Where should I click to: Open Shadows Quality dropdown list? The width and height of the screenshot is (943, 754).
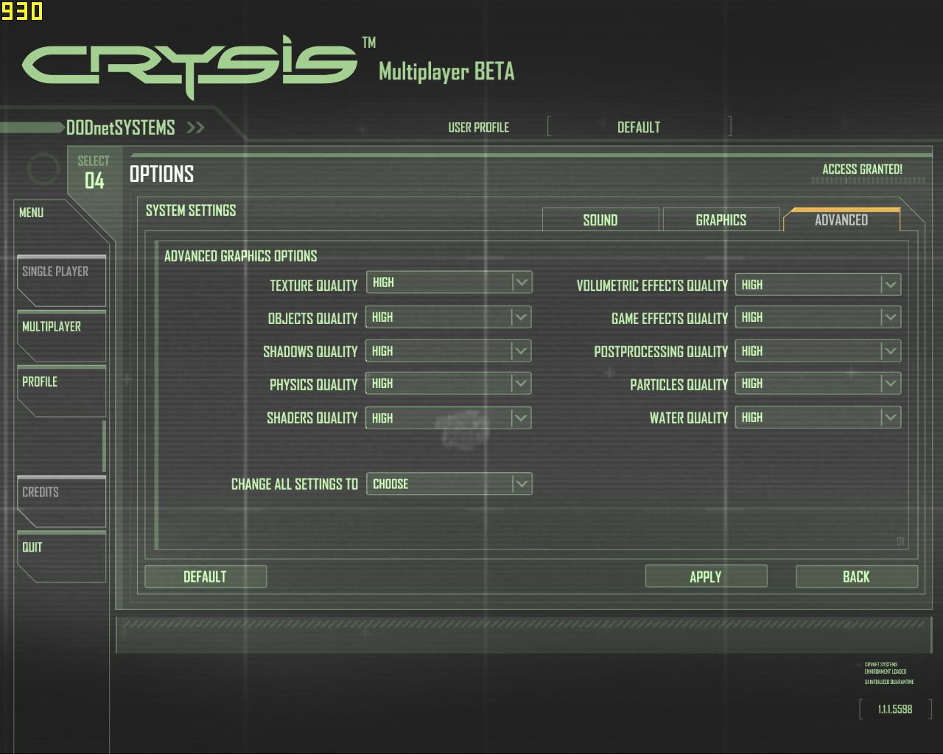click(x=449, y=351)
